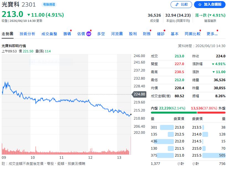Viewport: 233px width, 169px height.
Task: Click the 214.0 ask price row
Action: [x=209, y=134]
